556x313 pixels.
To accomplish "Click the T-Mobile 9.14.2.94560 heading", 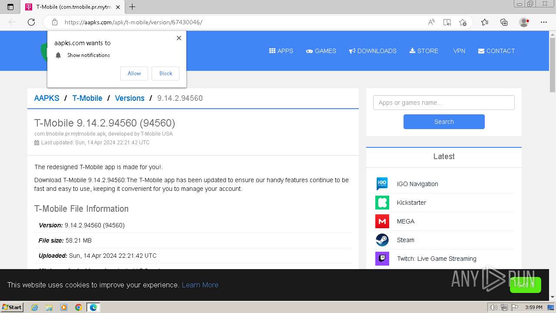I will pos(105,123).
